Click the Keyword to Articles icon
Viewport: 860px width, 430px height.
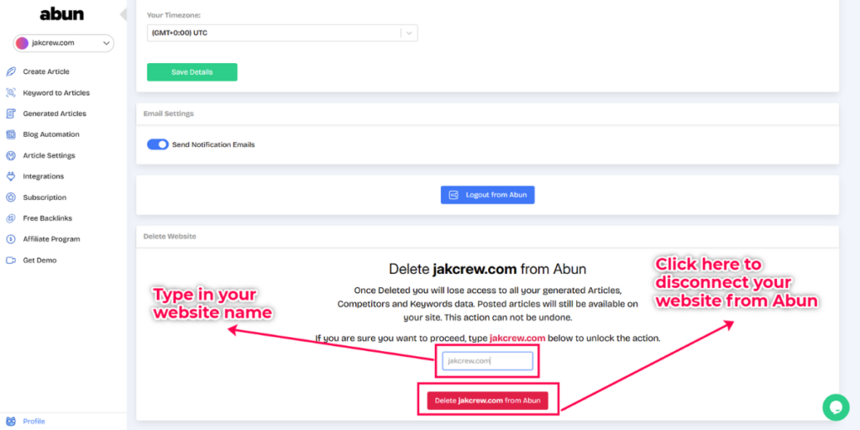tap(10, 92)
